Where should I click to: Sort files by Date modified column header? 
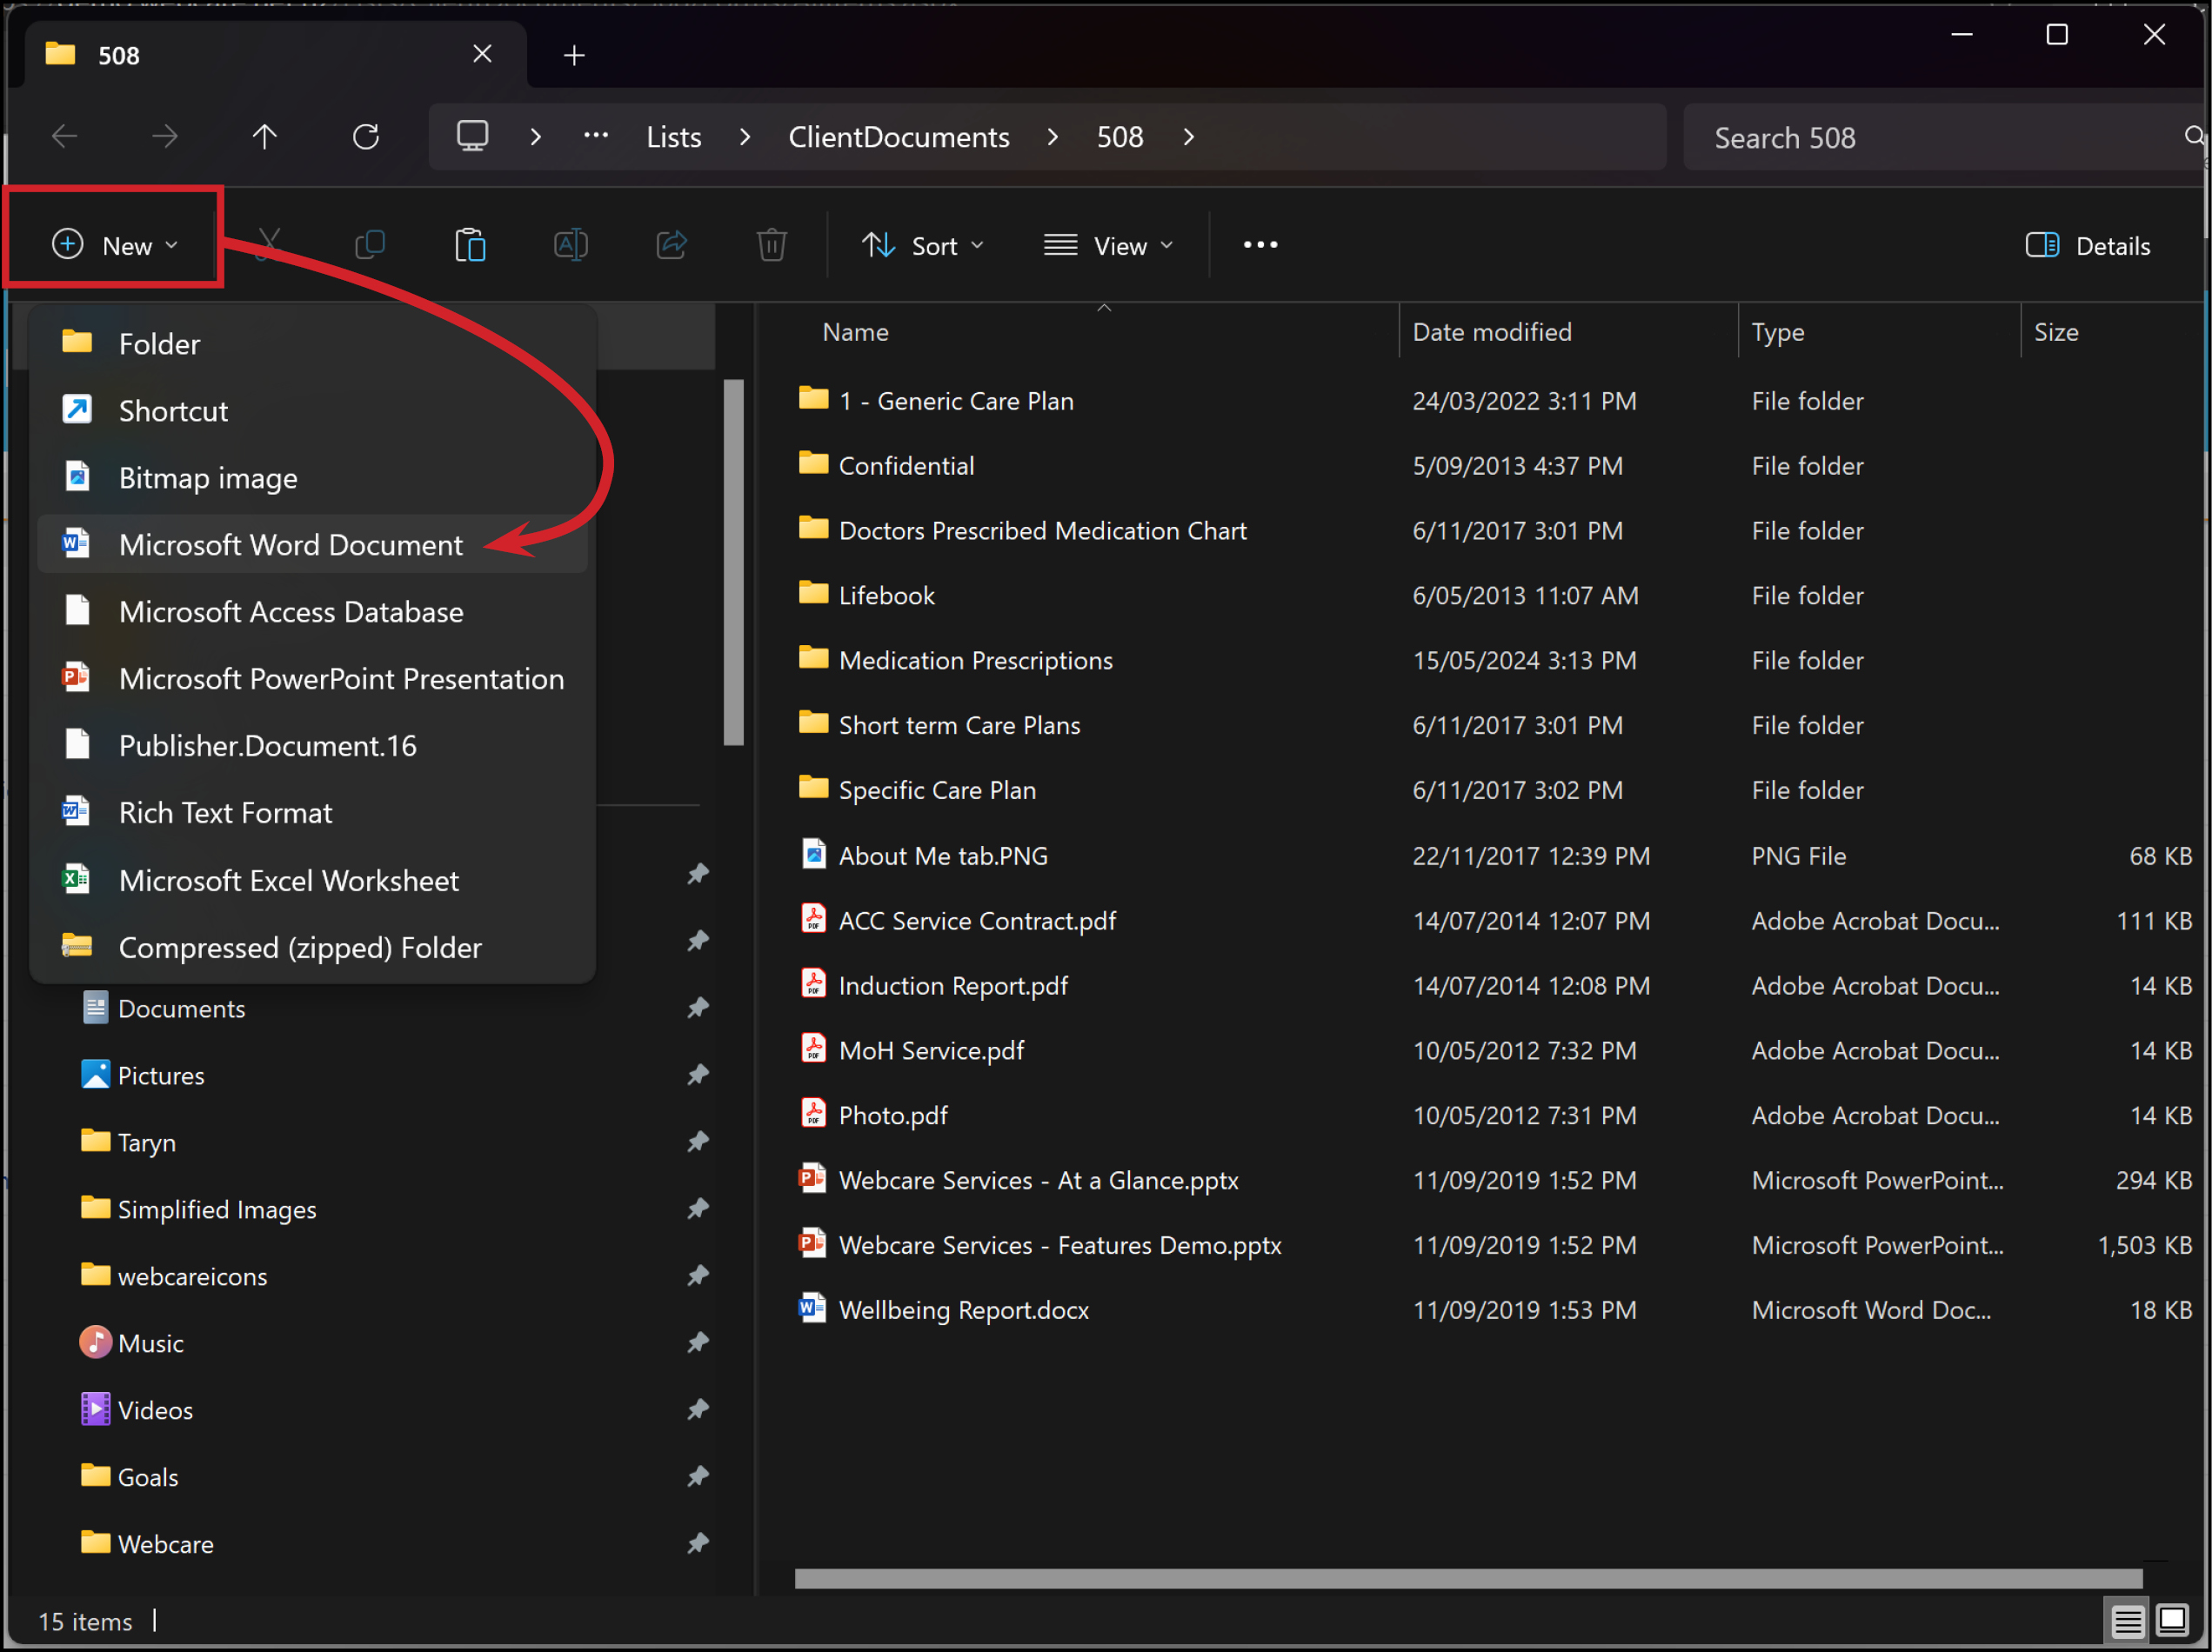pyautogui.click(x=1491, y=332)
